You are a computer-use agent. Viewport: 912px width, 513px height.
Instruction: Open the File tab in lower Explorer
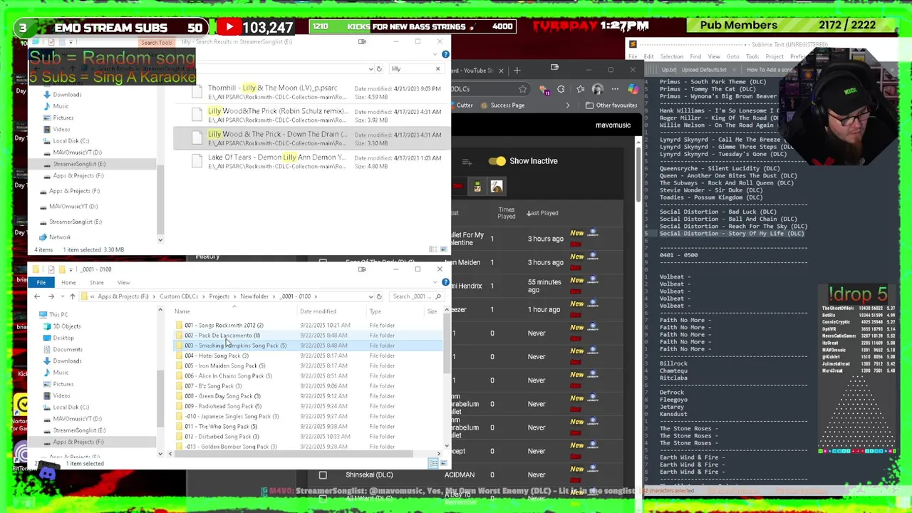[41, 283]
